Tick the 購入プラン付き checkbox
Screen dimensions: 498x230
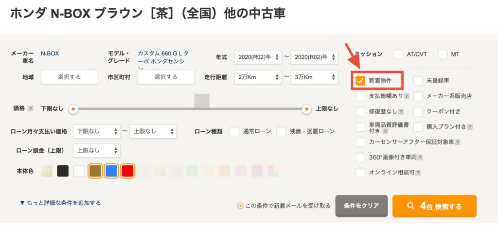(418, 127)
